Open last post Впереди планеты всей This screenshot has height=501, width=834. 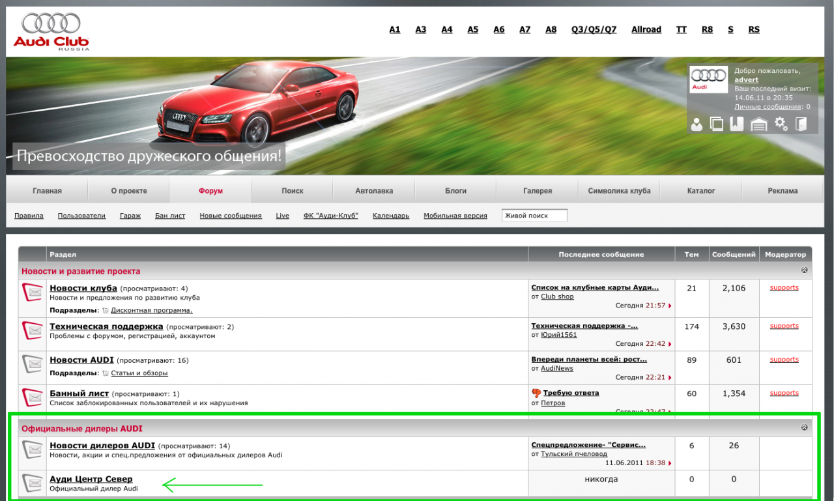(589, 359)
